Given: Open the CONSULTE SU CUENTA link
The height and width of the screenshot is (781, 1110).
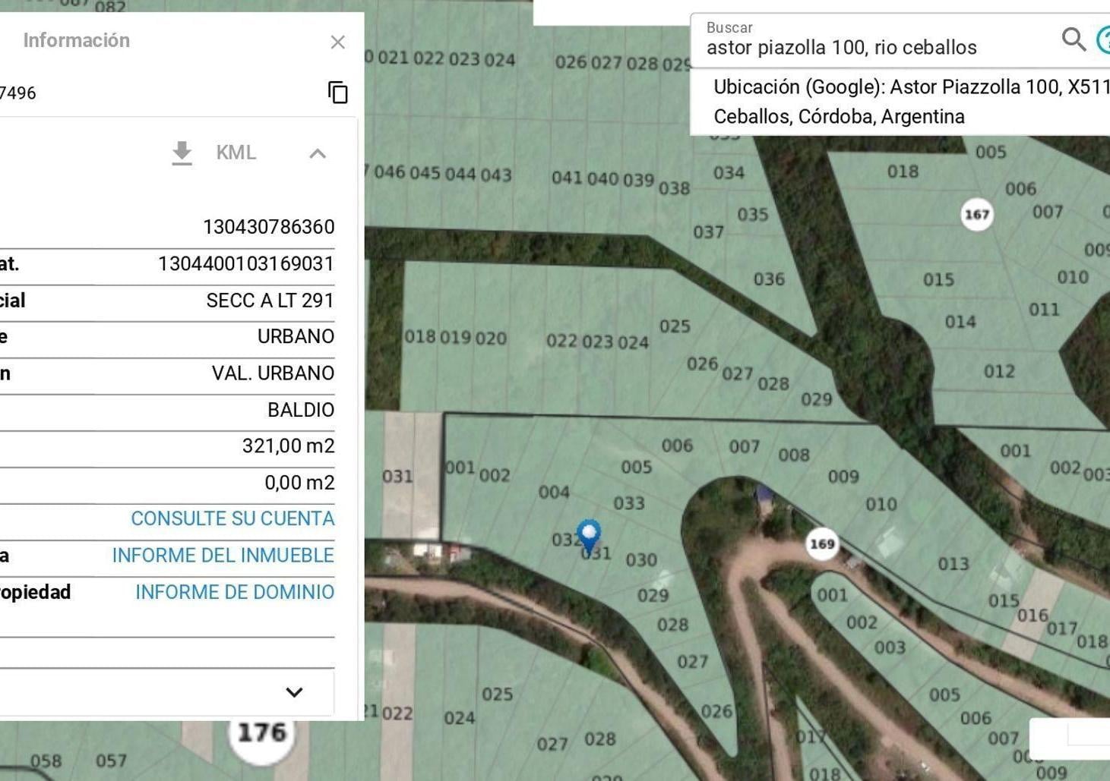Looking at the screenshot, I should (x=232, y=518).
